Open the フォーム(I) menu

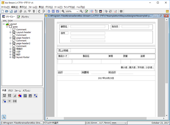click(33, 7)
